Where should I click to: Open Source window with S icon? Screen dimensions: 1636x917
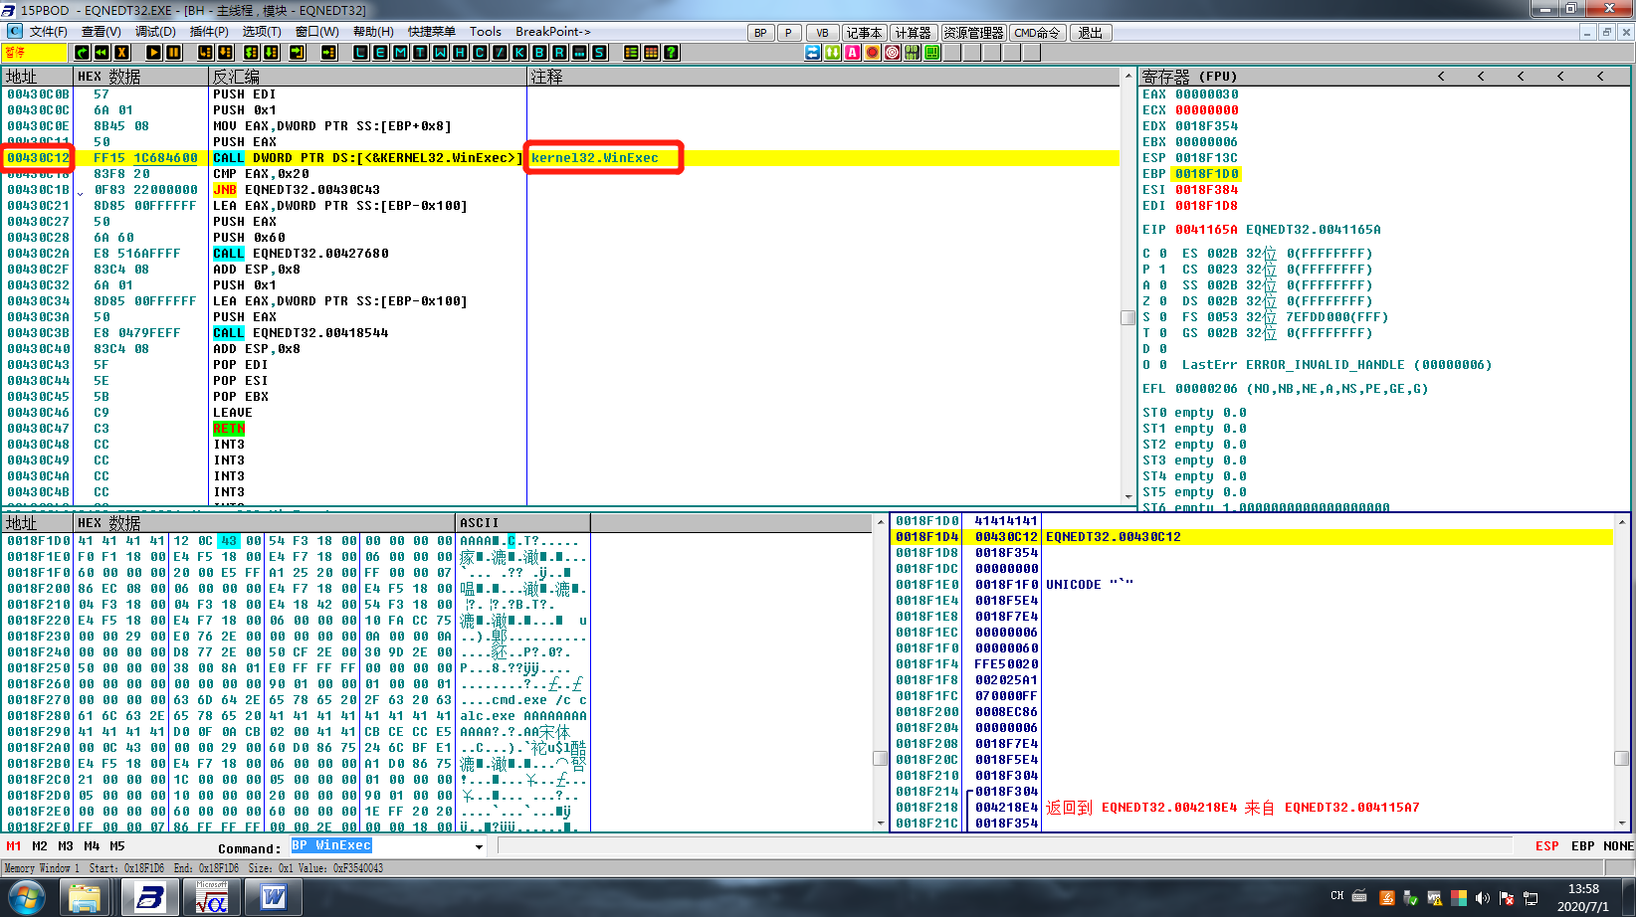600,53
